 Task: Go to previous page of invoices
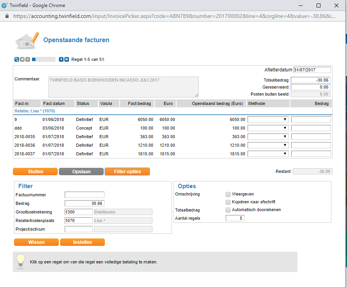[27, 59]
